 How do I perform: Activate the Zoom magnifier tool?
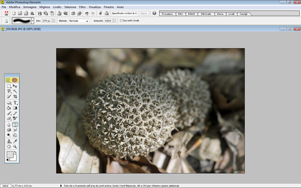point(15,146)
